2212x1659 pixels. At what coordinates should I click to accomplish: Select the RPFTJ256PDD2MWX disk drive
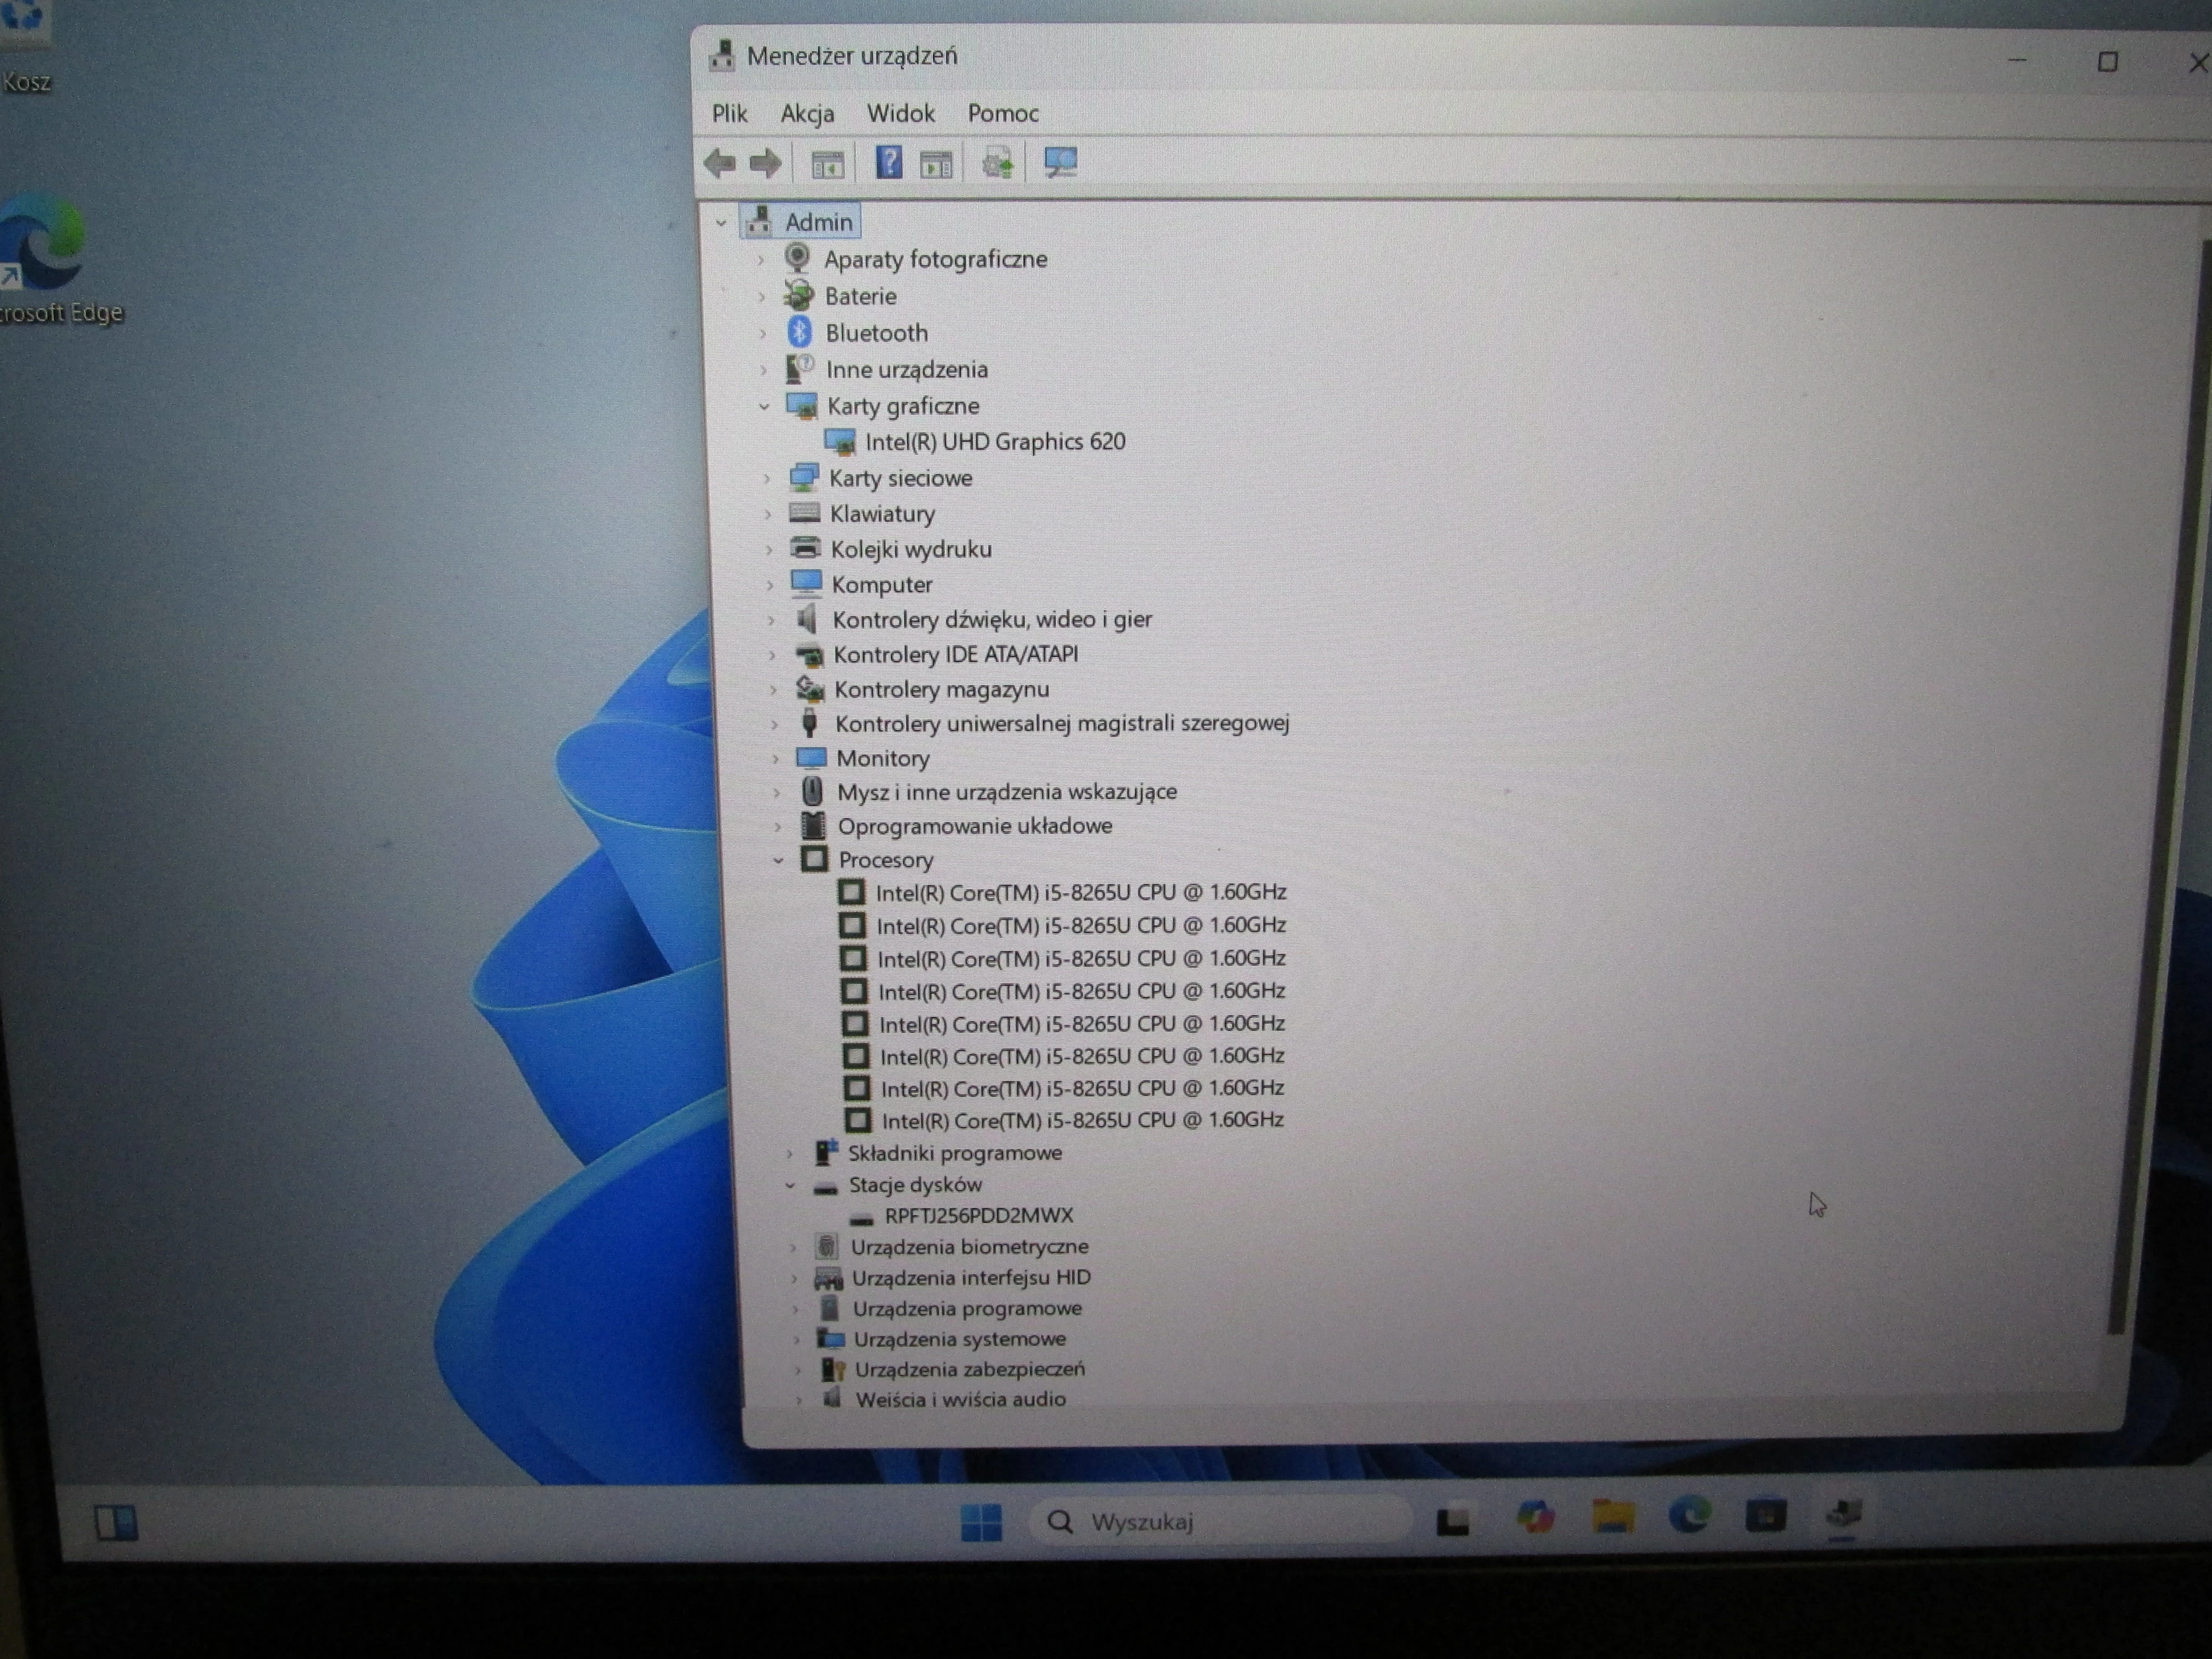pos(981,1215)
